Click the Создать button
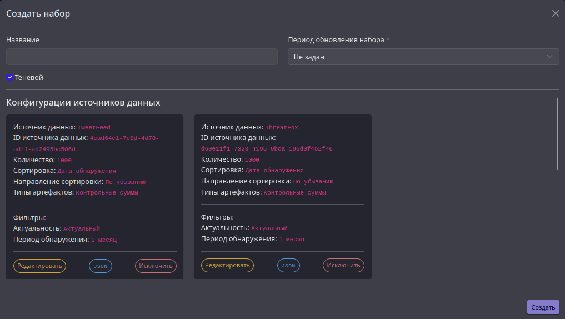565x319 pixels. coord(543,307)
